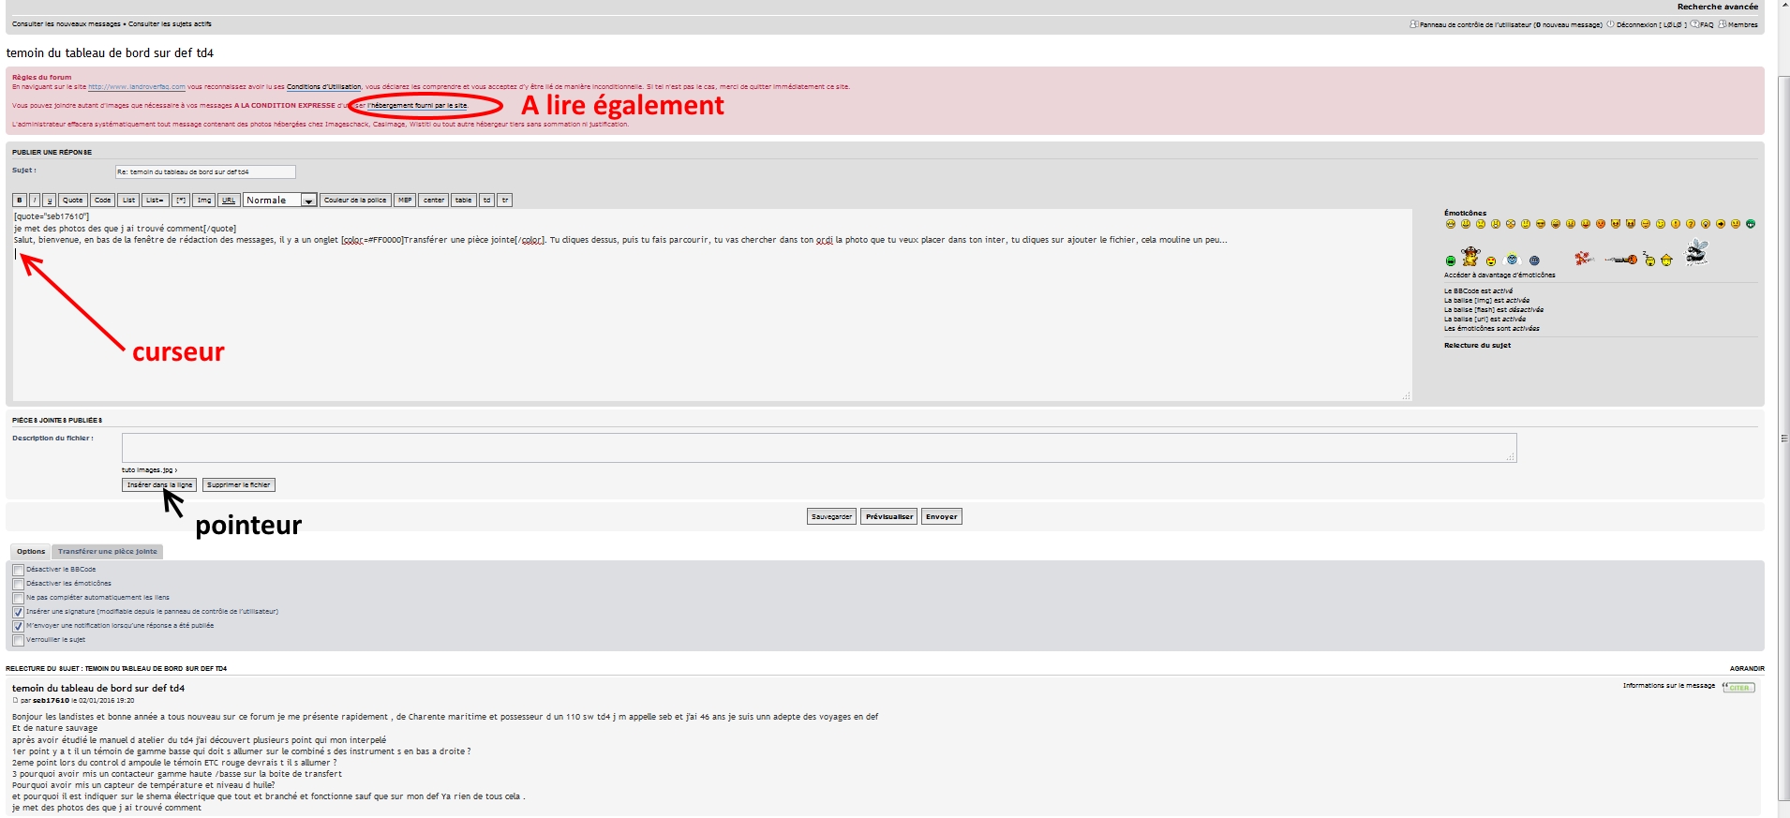
Task: Click Insérer dans la ligne button
Action: [x=159, y=485]
